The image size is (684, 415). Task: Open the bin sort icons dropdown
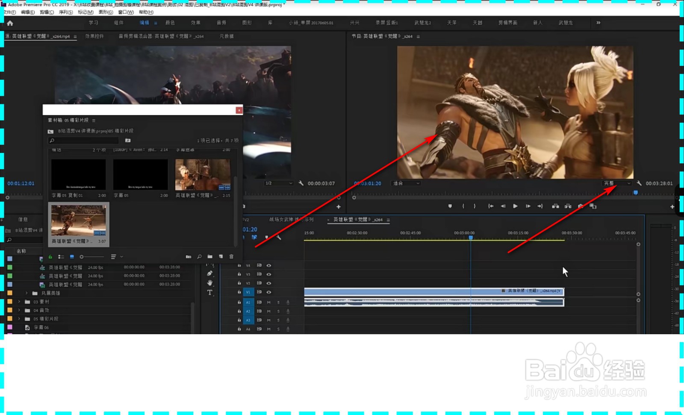(116, 257)
